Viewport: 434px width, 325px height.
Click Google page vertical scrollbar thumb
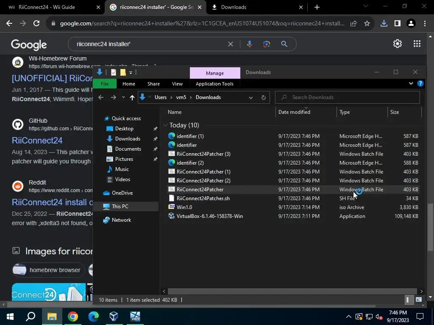click(x=430, y=227)
